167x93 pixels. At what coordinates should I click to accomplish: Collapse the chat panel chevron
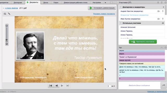coord(162,48)
